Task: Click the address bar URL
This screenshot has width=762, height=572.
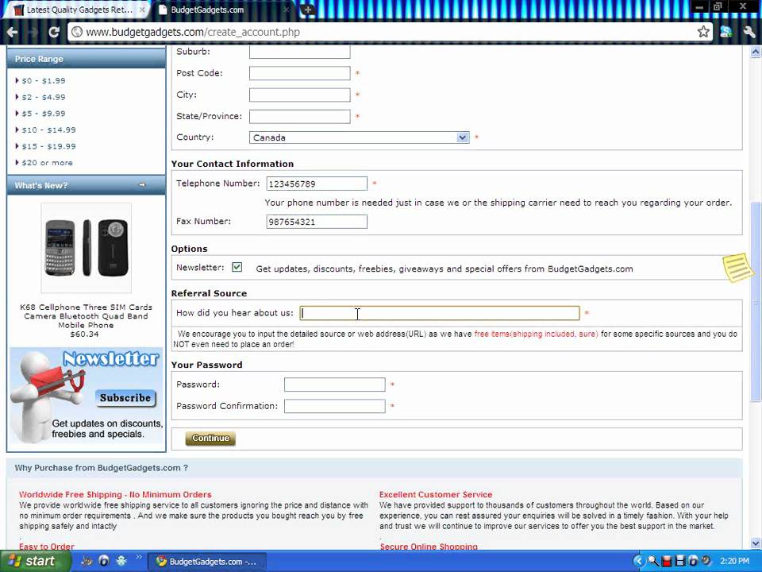Action: pos(193,32)
